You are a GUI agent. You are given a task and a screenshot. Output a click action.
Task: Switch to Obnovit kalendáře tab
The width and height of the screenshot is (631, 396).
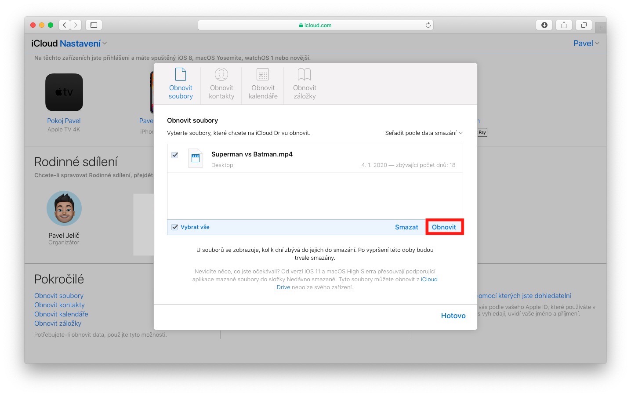[263, 84]
